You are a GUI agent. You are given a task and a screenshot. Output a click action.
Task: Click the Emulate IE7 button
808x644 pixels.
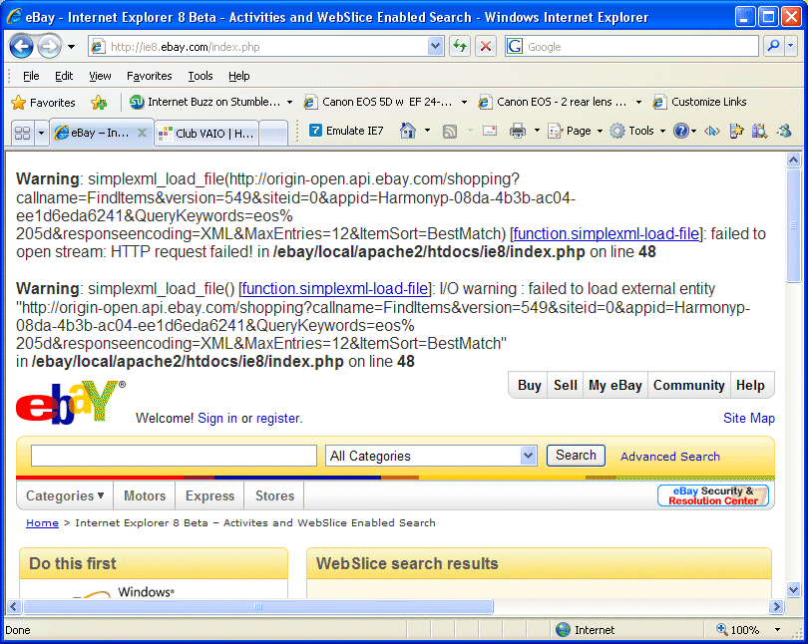tap(346, 131)
